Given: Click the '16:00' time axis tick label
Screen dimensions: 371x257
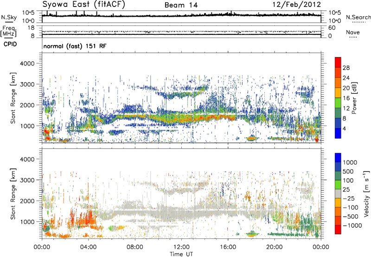Looking at the screenshot, I should [x=228, y=247].
